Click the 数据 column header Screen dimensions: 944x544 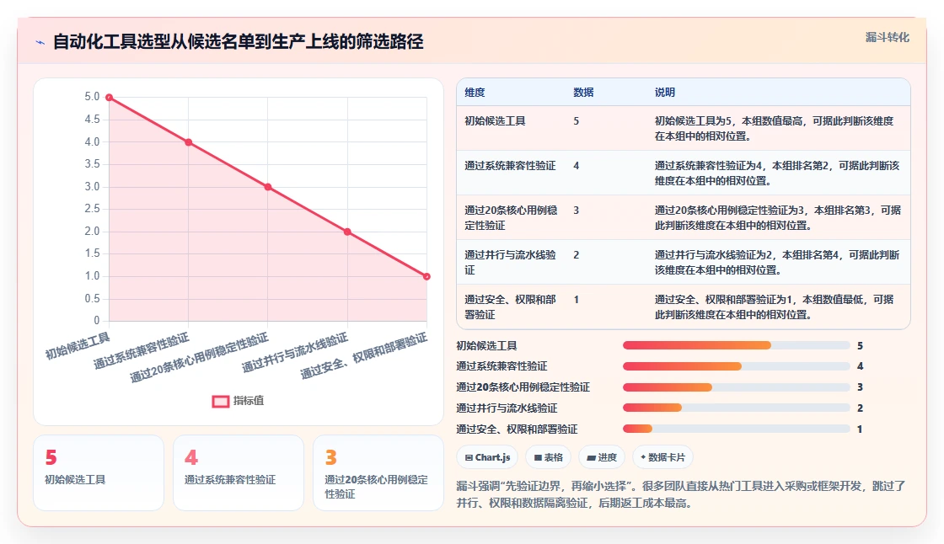coord(583,92)
